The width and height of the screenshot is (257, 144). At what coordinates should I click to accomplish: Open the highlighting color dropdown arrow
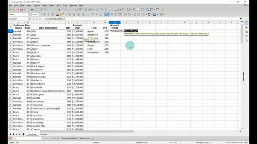tap(66, 14)
